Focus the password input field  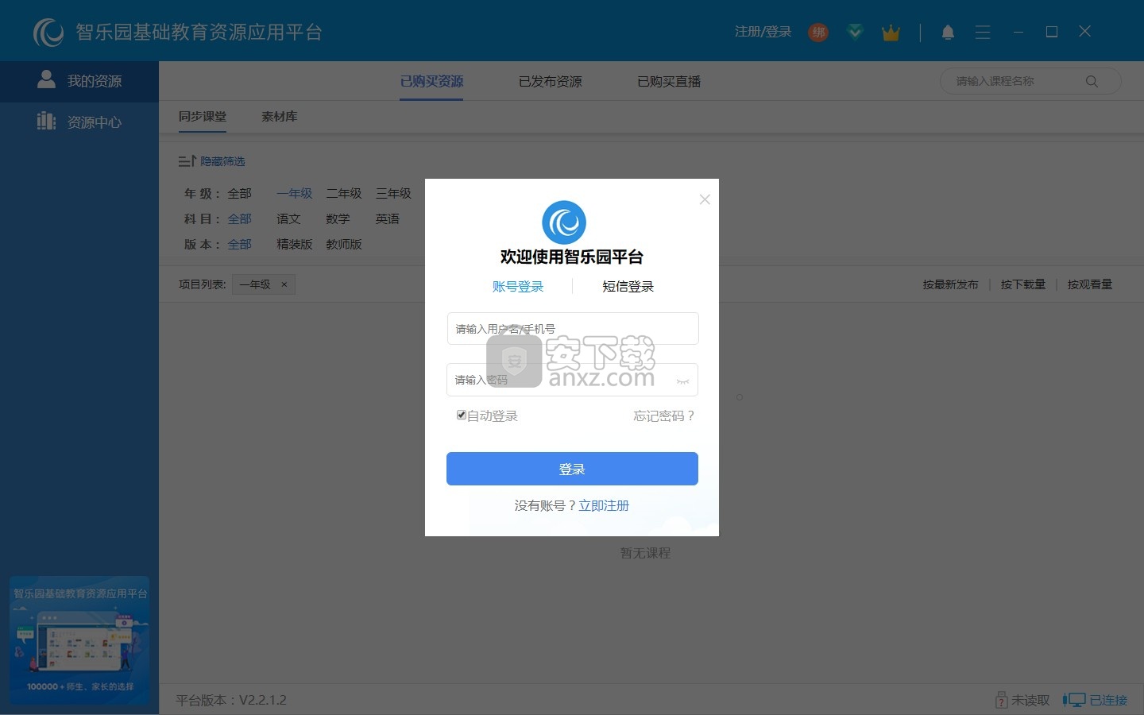(572, 380)
